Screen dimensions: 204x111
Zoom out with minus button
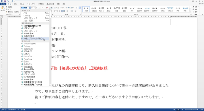coord(185,110)
